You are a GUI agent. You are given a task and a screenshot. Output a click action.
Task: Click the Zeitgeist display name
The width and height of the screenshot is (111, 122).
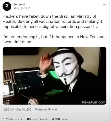click(19, 4)
